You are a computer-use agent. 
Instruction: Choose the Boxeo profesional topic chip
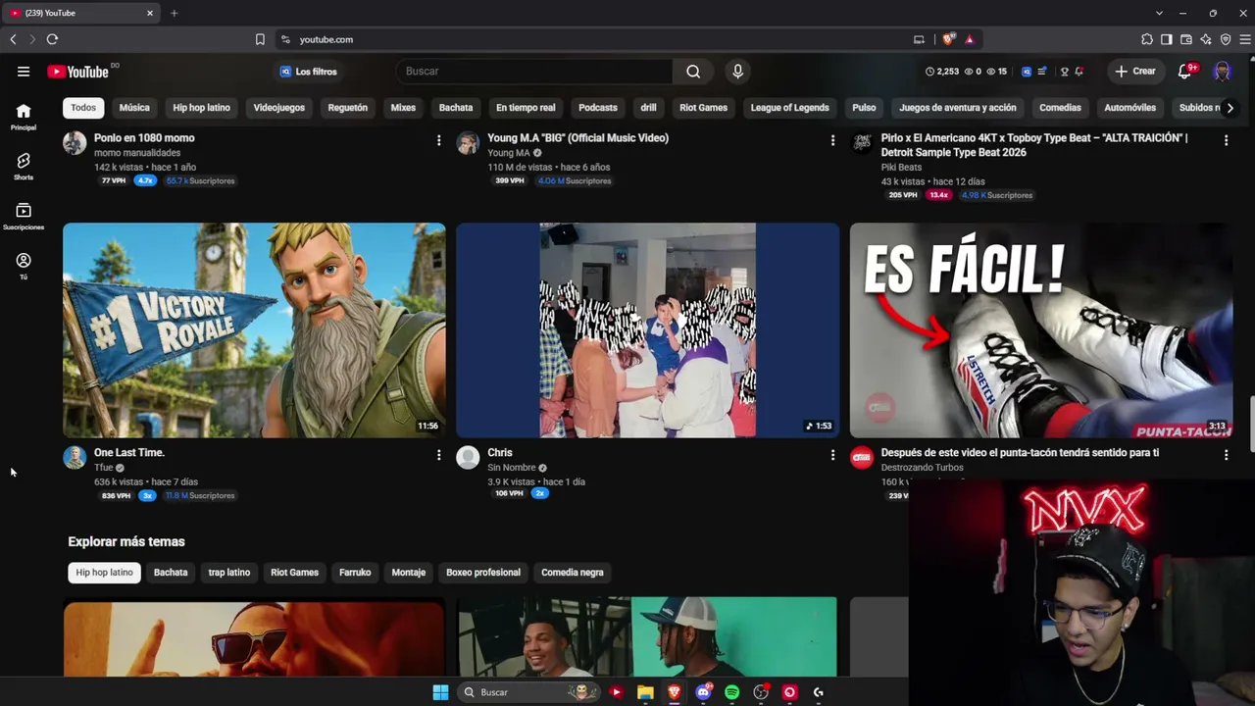483,573
